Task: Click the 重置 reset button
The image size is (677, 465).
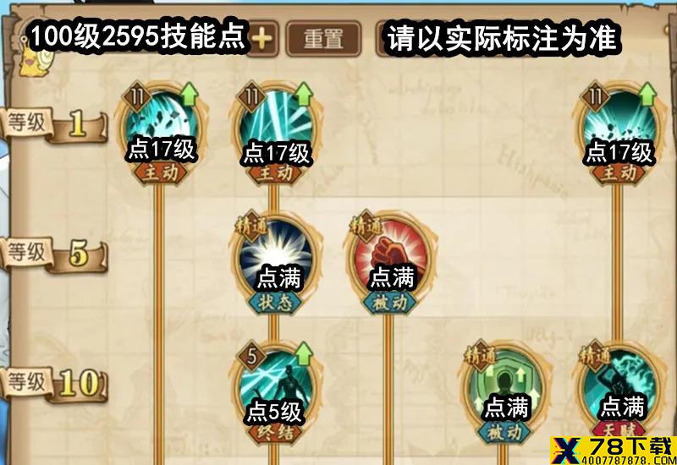Action: 323,39
